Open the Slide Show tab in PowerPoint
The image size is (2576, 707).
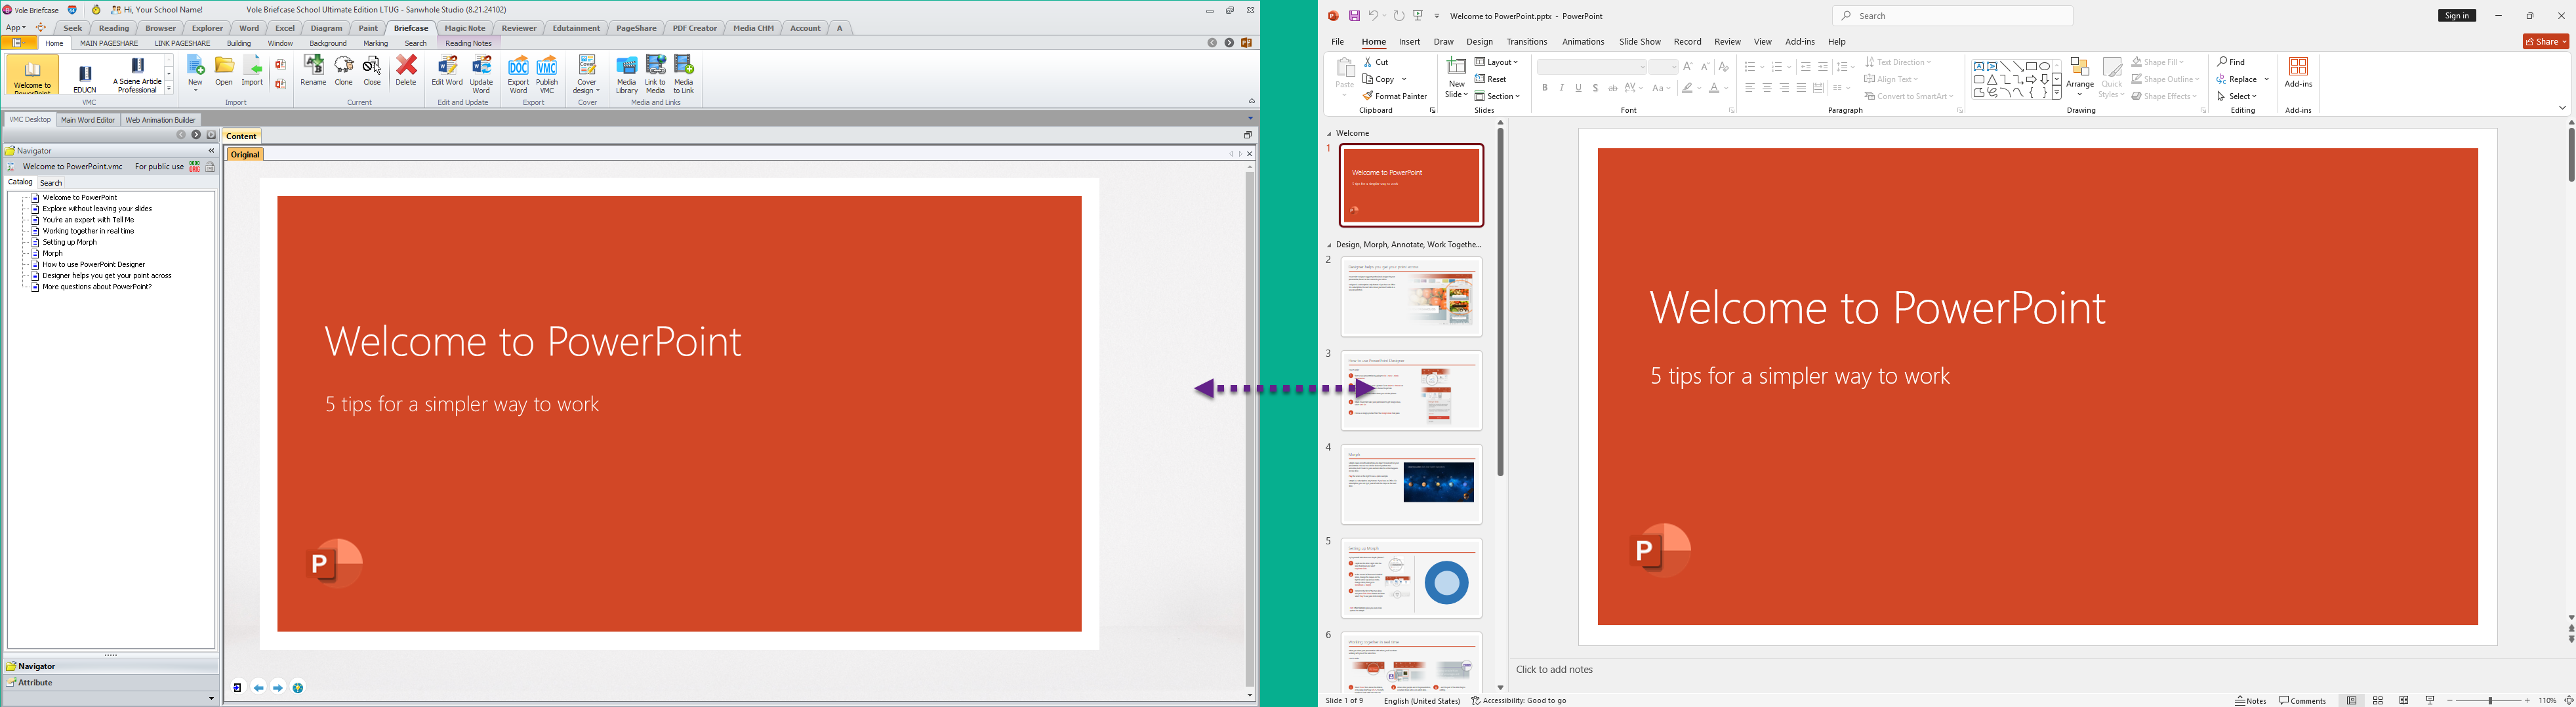click(1640, 42)
